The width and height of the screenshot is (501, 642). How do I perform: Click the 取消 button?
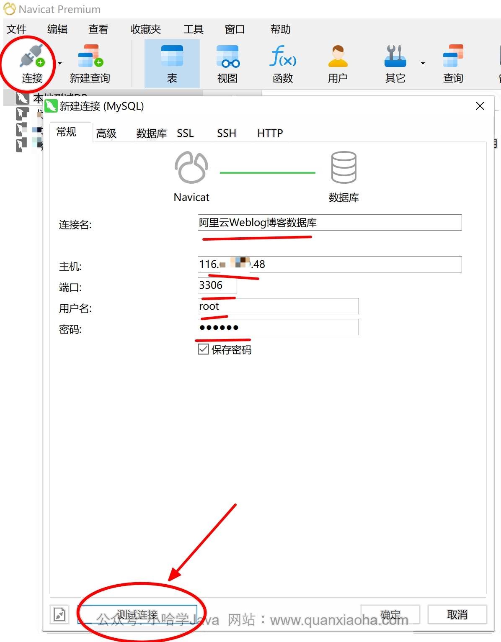tap(457, 614)
